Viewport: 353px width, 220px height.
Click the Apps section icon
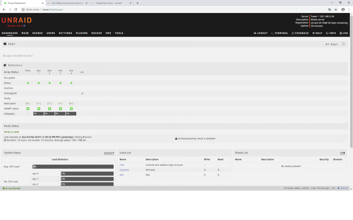tap(5, 44)
